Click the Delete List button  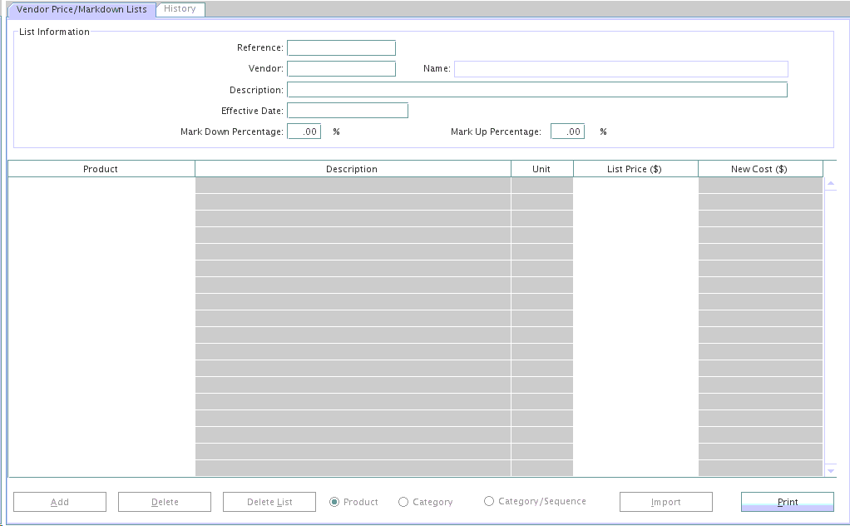(x=269, y=502)
